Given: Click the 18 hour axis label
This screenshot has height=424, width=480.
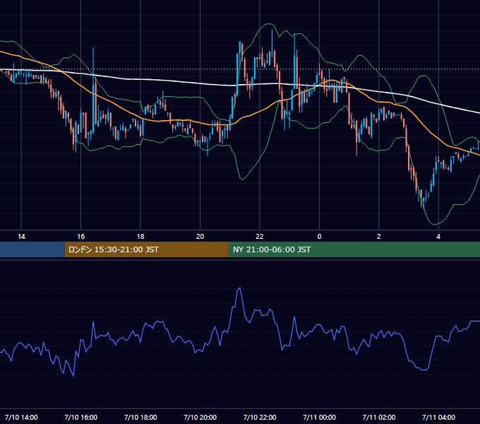Looking at the screenshot, I should (x=140, y=237).
